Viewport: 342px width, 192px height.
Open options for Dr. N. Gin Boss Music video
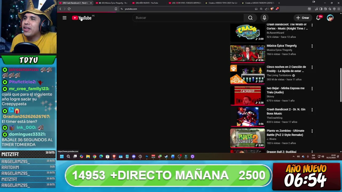pos(312,110)
